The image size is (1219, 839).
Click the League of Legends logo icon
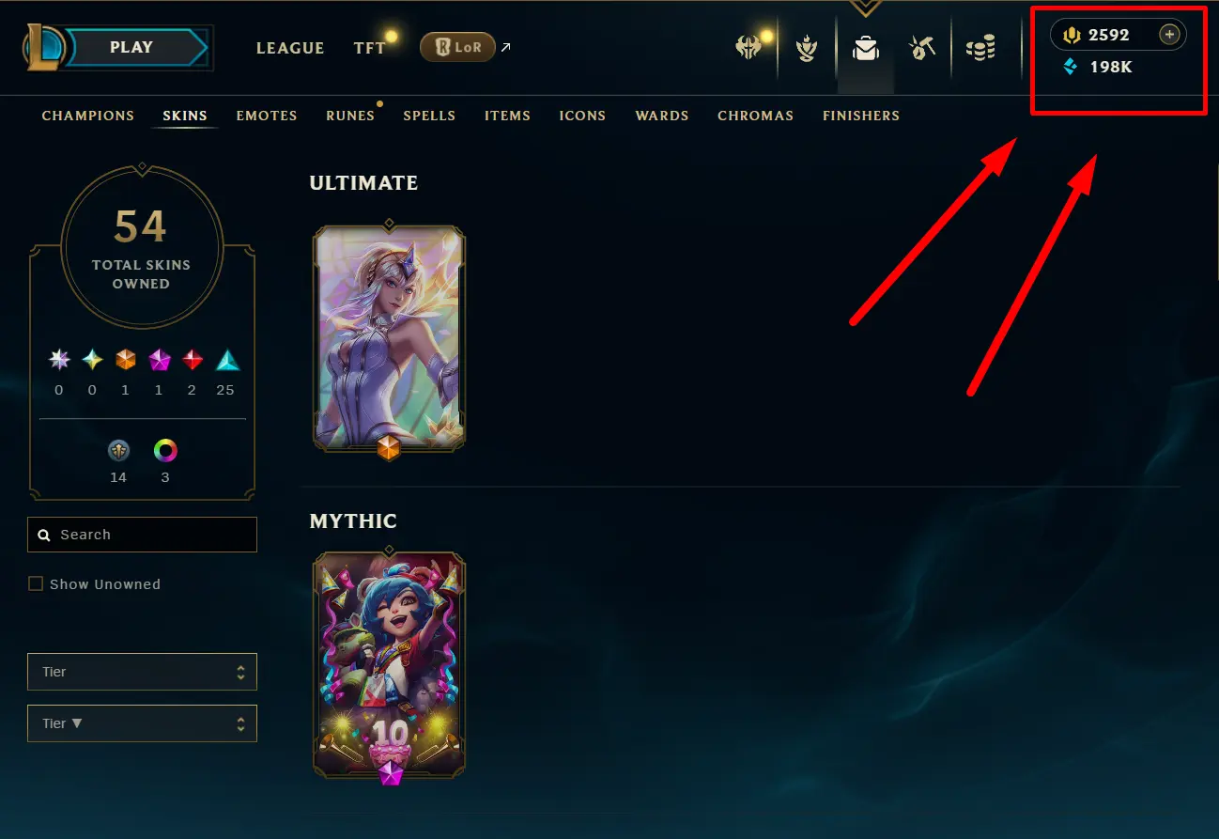coord(44,47)
